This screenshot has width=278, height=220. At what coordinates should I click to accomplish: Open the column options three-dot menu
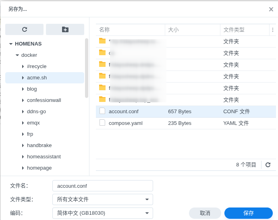[273, 30]
